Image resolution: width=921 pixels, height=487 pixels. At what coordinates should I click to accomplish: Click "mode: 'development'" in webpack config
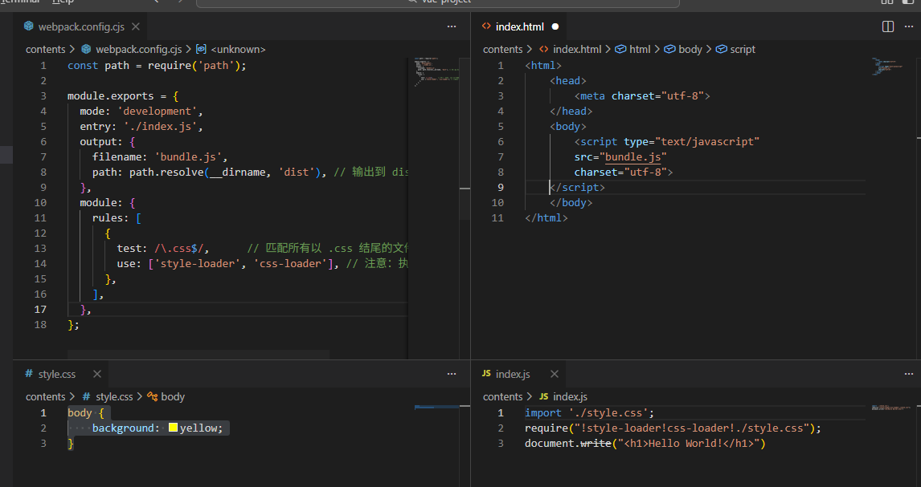[x=141, y=112]
